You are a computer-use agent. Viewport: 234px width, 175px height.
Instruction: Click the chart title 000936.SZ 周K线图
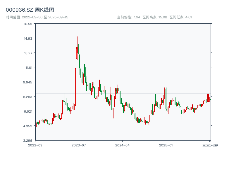tap(30, 10)
